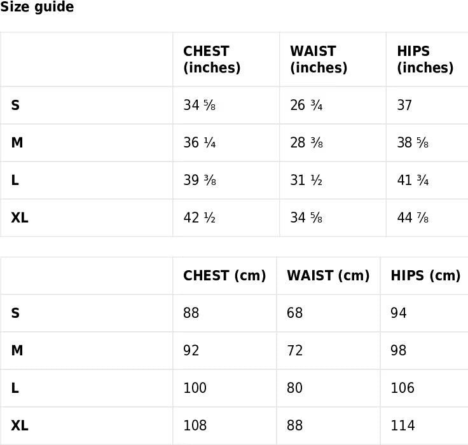Click the "Size guide" heading

(x=37, y=8)
